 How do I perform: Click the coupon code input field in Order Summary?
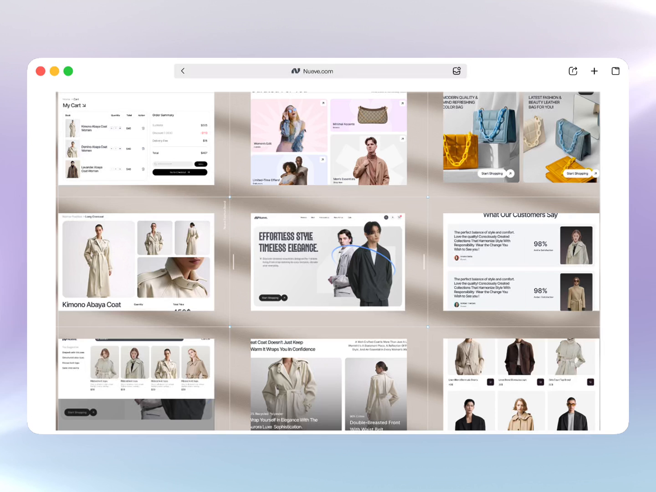click(172, 164)
